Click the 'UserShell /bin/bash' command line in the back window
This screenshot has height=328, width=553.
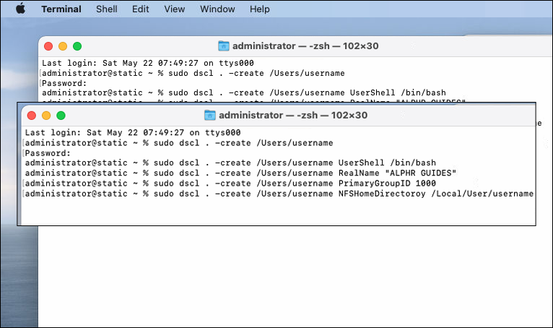tap(244, 93)
